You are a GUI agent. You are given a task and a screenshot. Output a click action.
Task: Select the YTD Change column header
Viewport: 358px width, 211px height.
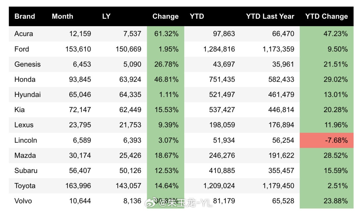(x=326, y=17)
